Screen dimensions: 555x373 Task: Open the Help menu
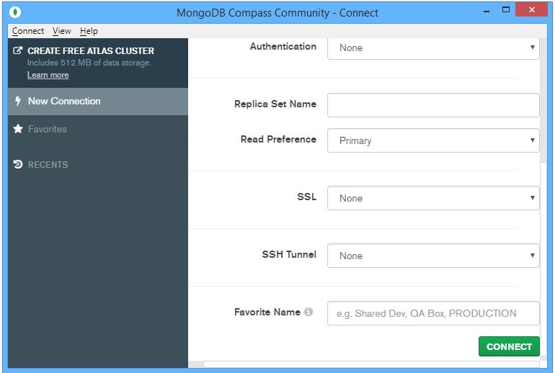click(x=89, y=31)
